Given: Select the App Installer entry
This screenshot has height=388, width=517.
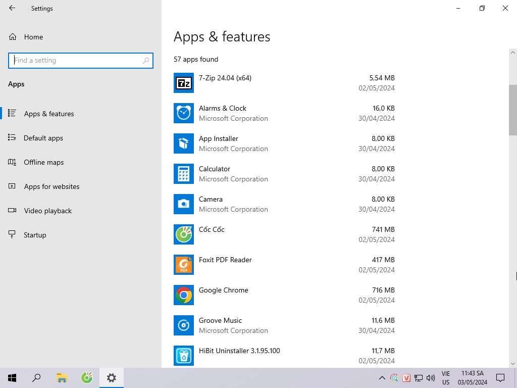Looking at the screenshot, I should (x=218, y=139).
